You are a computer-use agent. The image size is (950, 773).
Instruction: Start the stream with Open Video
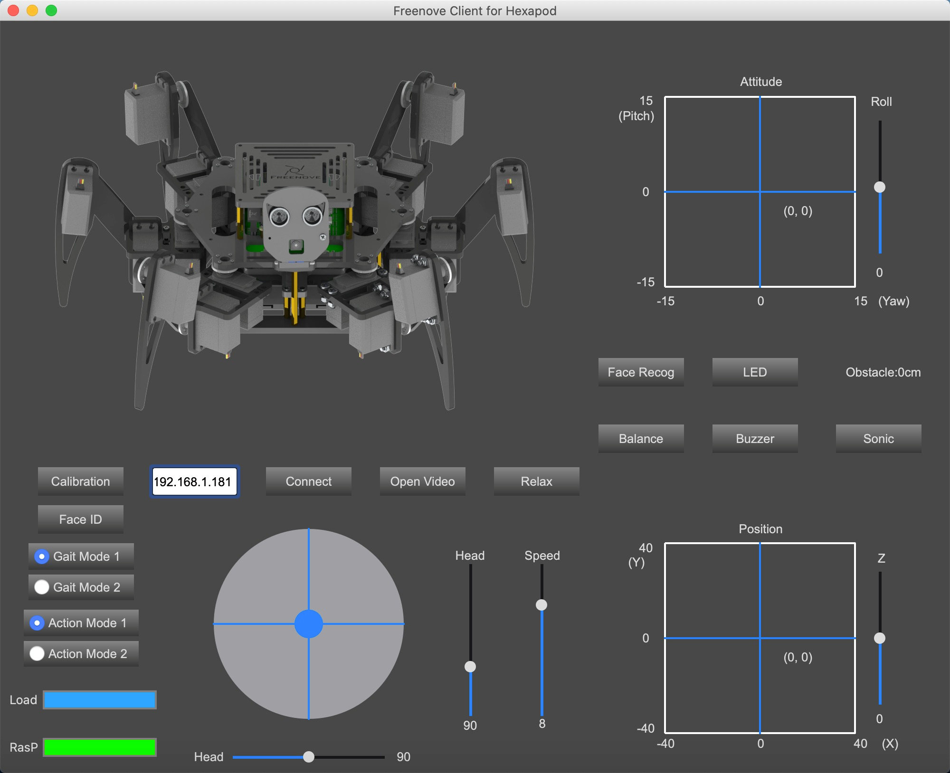coord(423,481)
